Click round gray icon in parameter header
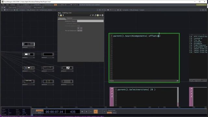The height and width of the screenshot is (117, 208). (x=102, y=15)
